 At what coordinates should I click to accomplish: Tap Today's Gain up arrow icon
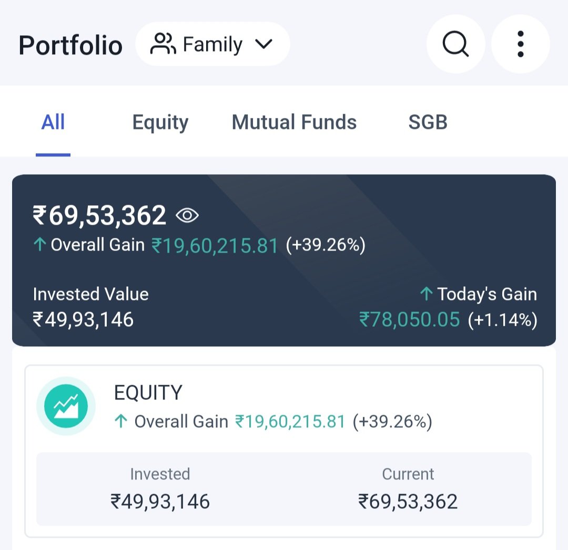pos(427,294)
